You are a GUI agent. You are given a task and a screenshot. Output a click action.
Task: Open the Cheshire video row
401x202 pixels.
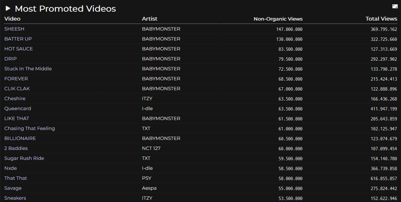tap(15, 99)
